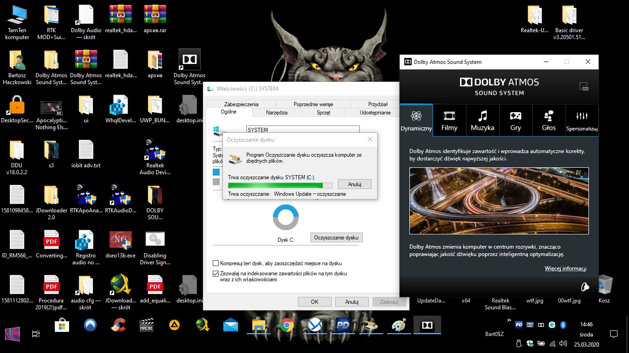Open the notification center

click(x=613, y=334)
